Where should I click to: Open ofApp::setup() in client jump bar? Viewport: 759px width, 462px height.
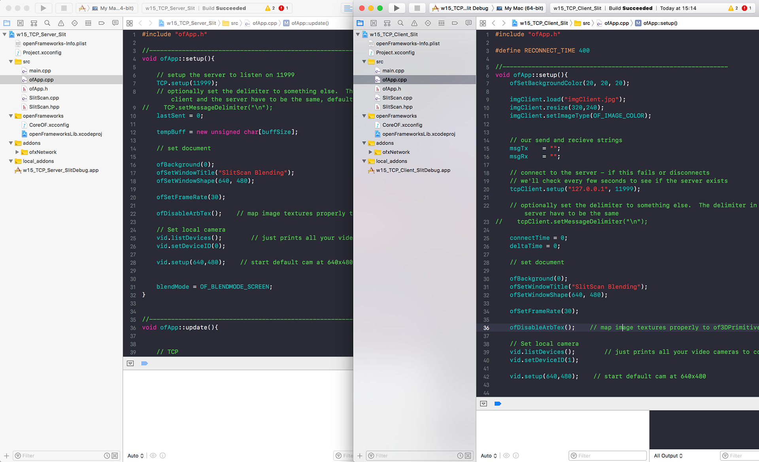click(660, 23)
